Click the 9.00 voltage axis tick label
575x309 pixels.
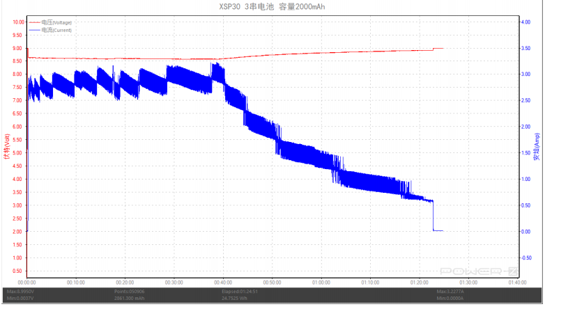17,48
